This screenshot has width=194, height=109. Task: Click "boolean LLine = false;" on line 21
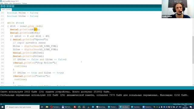pyautogui.click(x=23, y=16)
